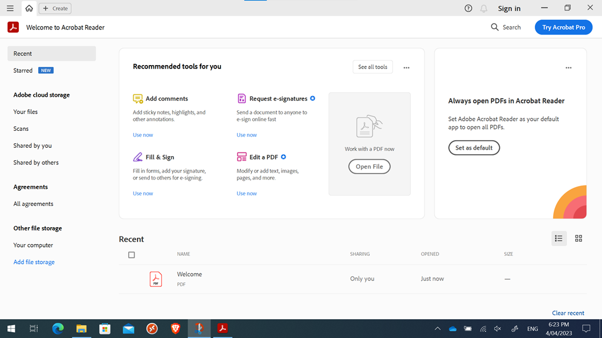Click the Add comments tool icon
The image size is (602, 338).
[138, 99]
